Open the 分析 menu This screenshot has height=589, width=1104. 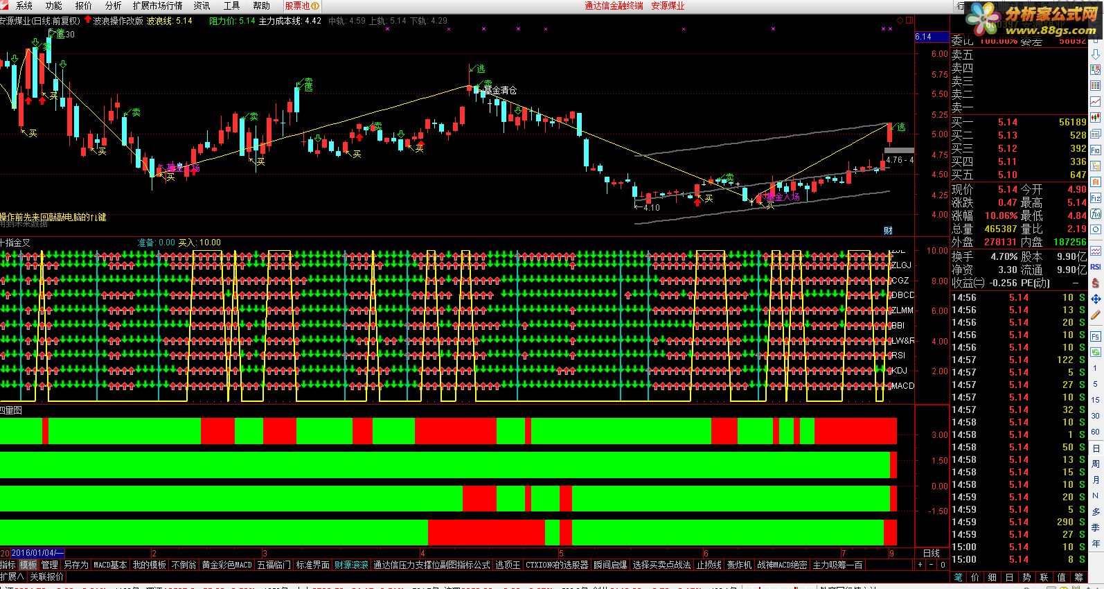tap(113, 6)
